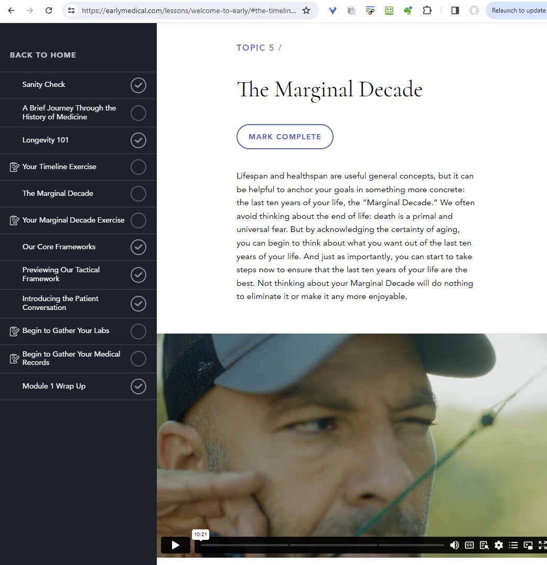Bookmark this page with the star icon
This screenshot has width=547, height=565.
(x=306, y=10)
